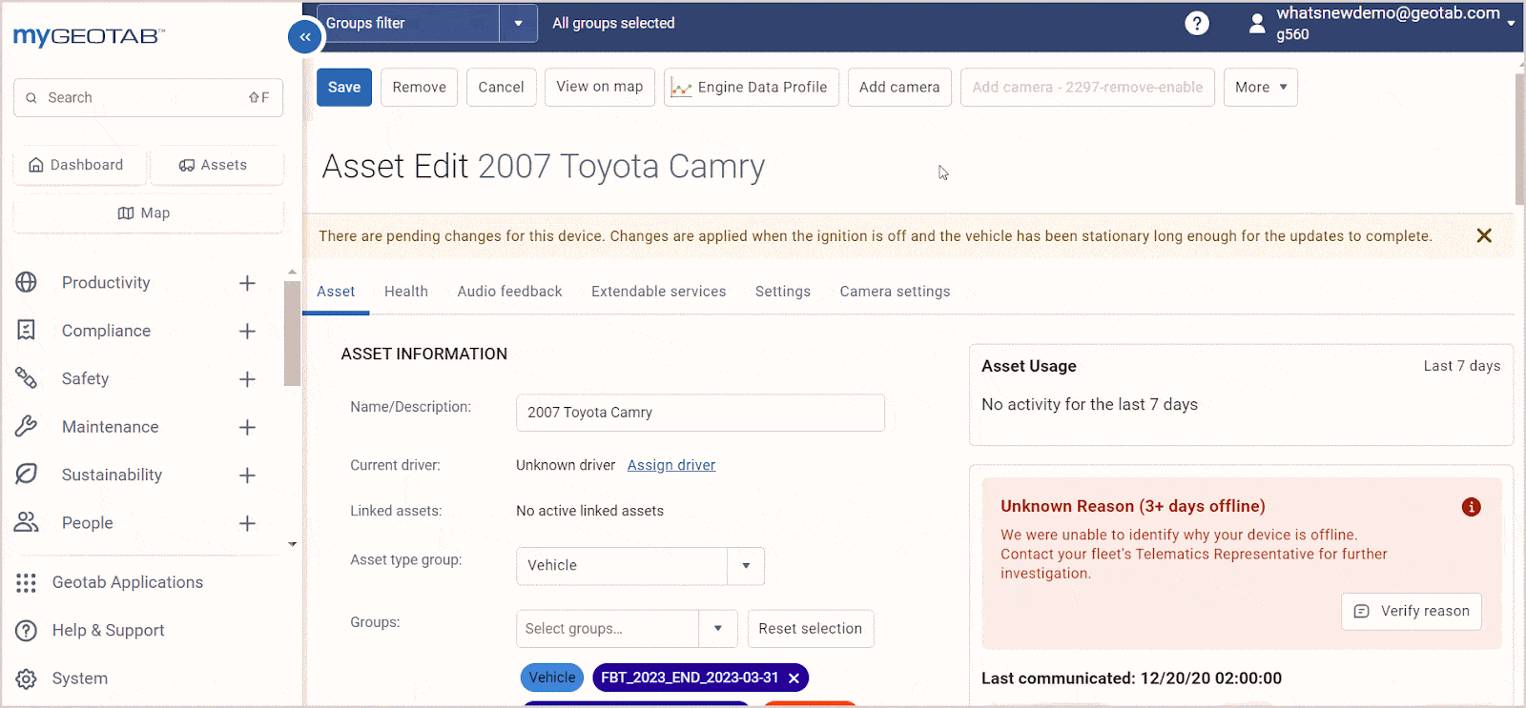Follow the Assign driver link

click(x=671, y=465)
